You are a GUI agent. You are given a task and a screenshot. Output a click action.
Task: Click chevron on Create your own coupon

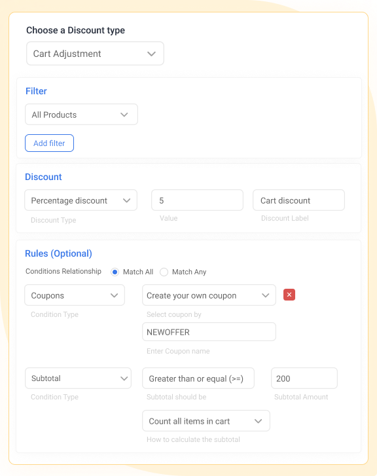pyautogui.click(x=265, y=295)
